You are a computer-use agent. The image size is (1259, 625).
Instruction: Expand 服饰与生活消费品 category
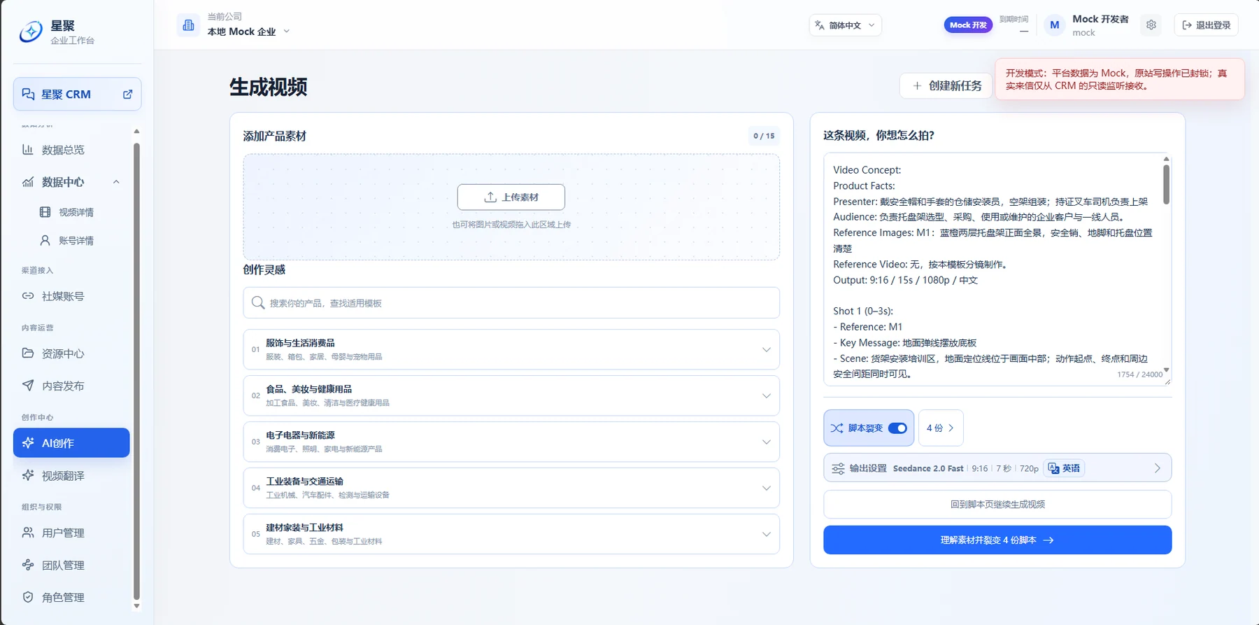pyautogui.click(x=511, y=349)
